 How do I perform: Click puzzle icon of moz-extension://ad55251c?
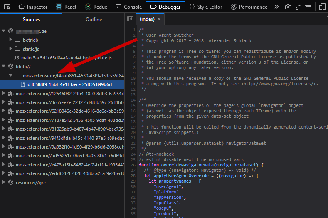point(11,156)
